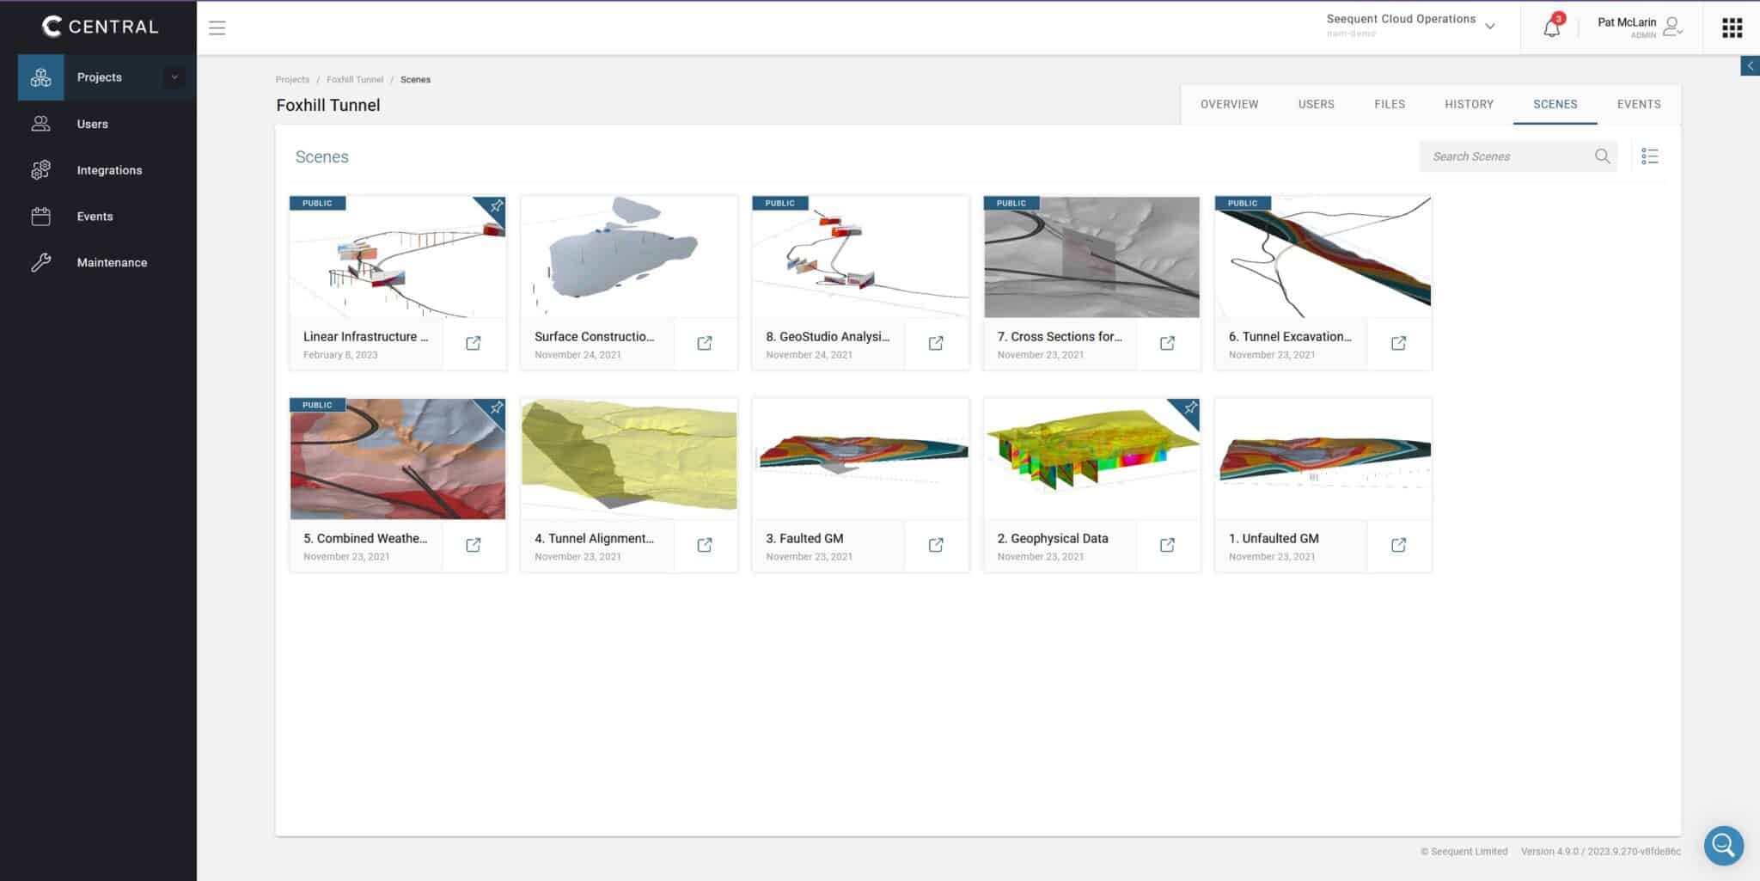Open the Maintenance section
Screen dimensions: 1760x881
coord(40,262)
